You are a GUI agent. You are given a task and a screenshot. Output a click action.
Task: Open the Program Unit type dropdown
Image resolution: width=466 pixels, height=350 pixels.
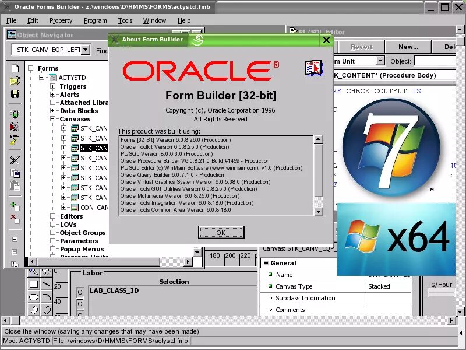click(x=380, y=61)
